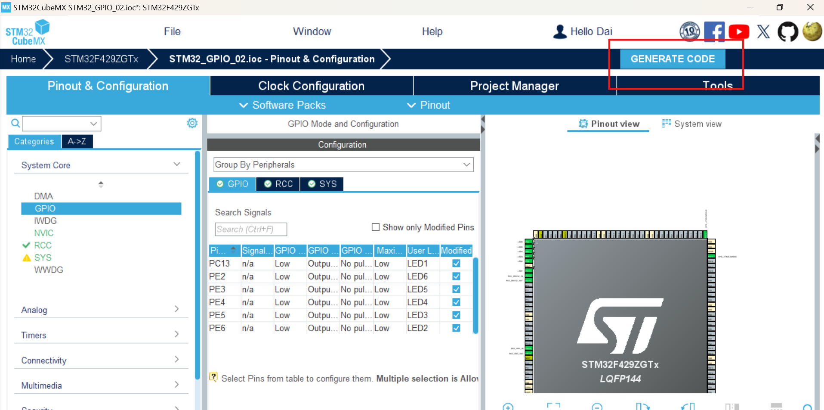The image size is (824, 410).
Task: Click the left-pointing arrow at the pinout view right edge
Action: click(818, 138)
